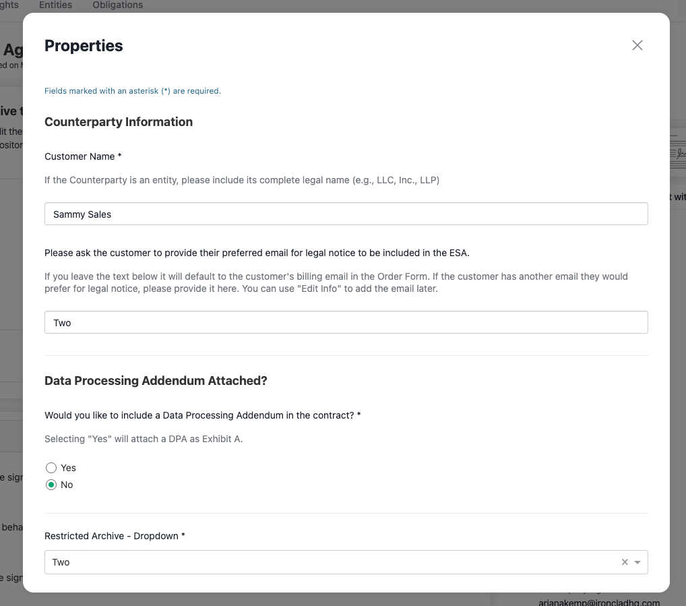Click the required fields asterisk notice text

coord(132,91)
